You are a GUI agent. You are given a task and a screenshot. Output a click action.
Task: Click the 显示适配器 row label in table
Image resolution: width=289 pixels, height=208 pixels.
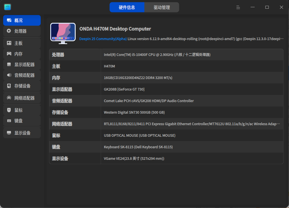coord(62,89)
